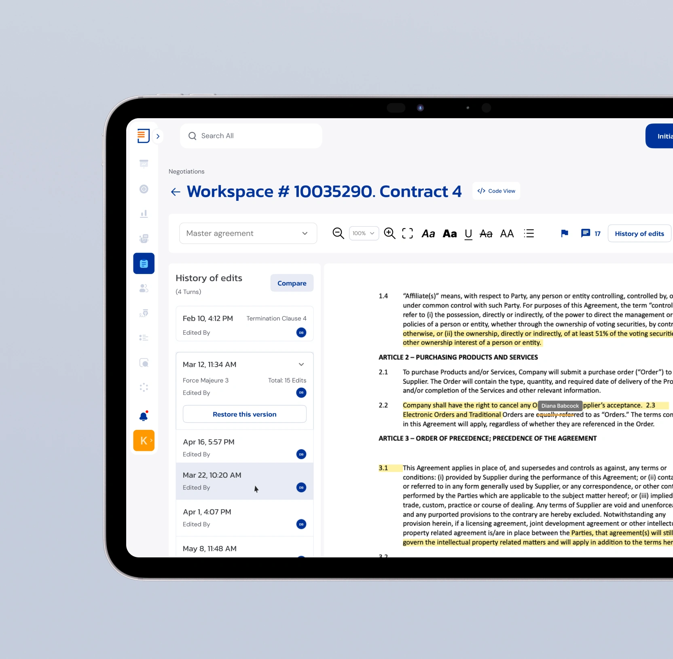The height and width of the screenshot is (659, 673).
Task: Open the Master agreement dropdown
Action: tap(248, 234)
